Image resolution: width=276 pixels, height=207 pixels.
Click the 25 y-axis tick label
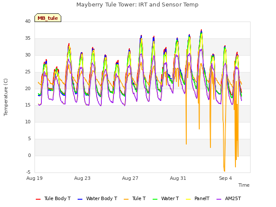(x=28, y=72)
